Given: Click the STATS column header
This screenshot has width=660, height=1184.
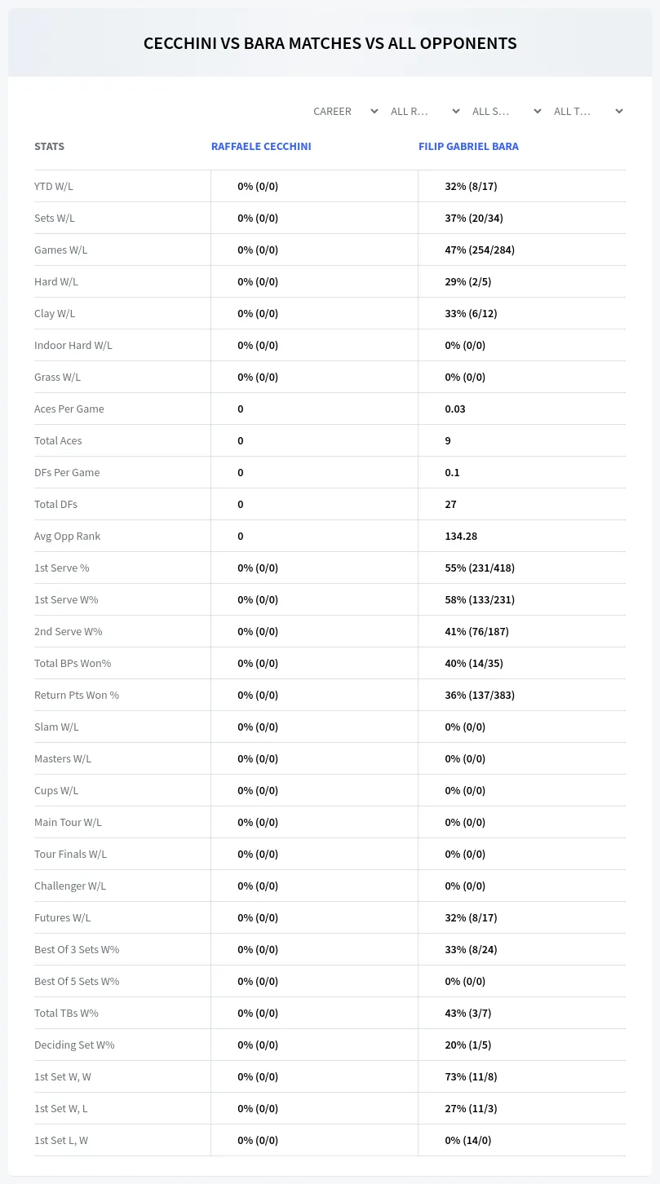Looking at the screenshot, I should coord(49,147).
